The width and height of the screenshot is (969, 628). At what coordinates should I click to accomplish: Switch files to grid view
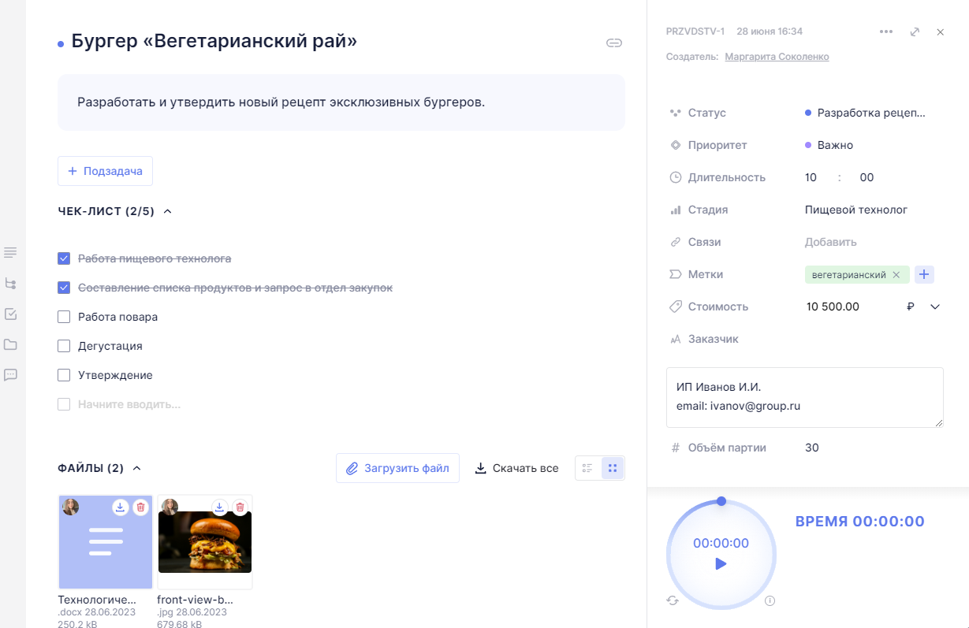tap(613, 468)
